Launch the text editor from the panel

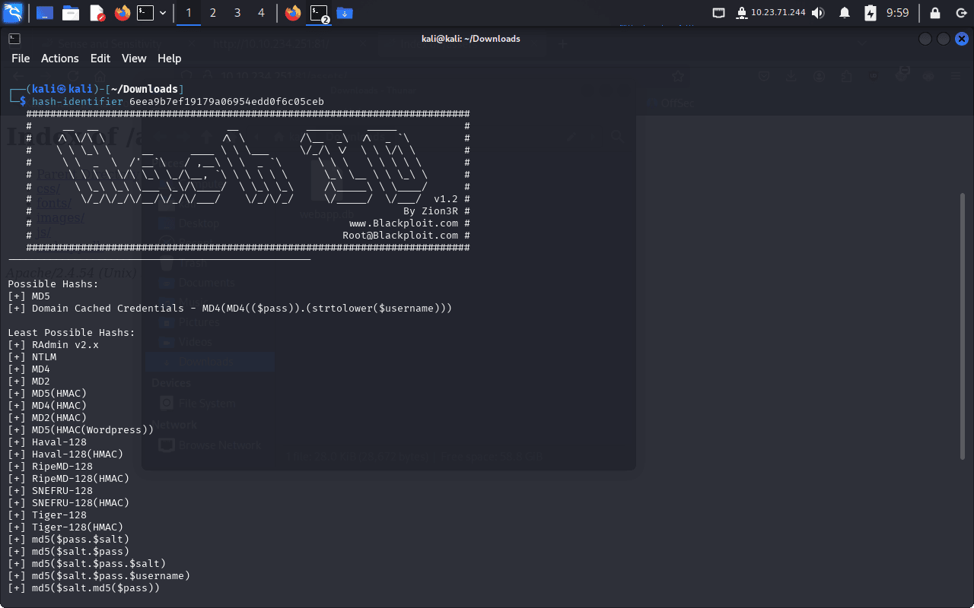pos(97,13)
